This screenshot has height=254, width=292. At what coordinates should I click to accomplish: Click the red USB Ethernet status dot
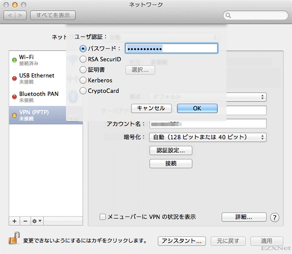pos(14,78)
